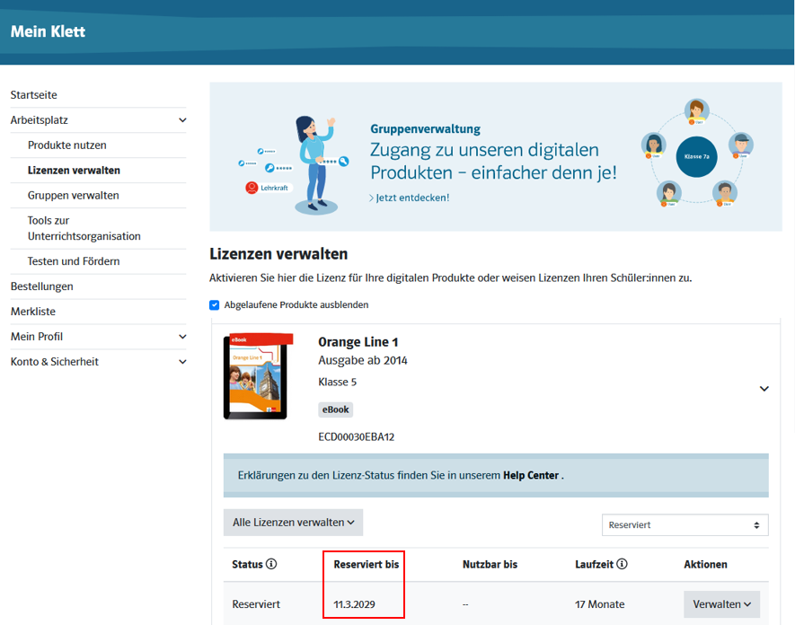Uncheck Abgelaufene Produkte ausblenden
This screenshot has height=625, width=795.
tap(215, 304)
